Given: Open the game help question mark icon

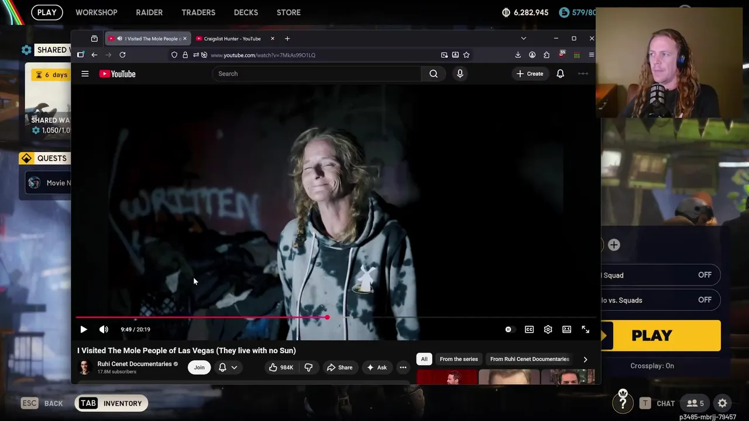Looking at the screenshot, I should pos(623,402).
